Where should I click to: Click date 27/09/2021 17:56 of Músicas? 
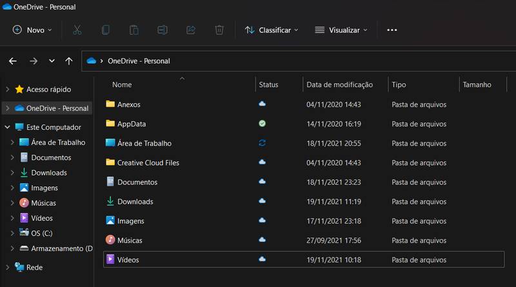tap(333, 241)
